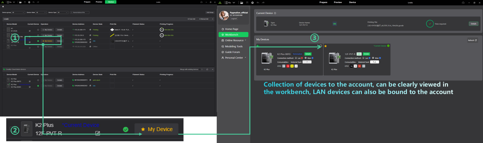The image size is (483, 143).
Task: Switch to Device tab in right window
Action: tap(352, 2)
